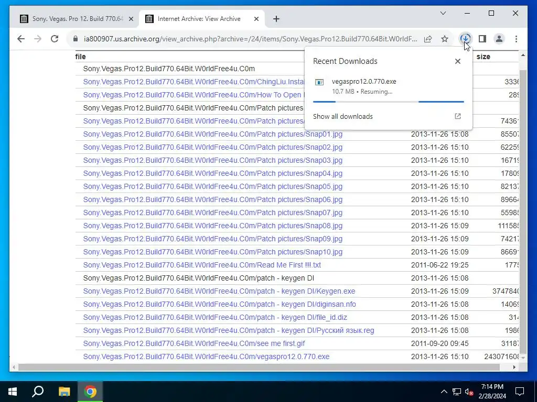The image size is (537, 402).
Task: Open Snap09.jpg link
Action: click(213, 239)
